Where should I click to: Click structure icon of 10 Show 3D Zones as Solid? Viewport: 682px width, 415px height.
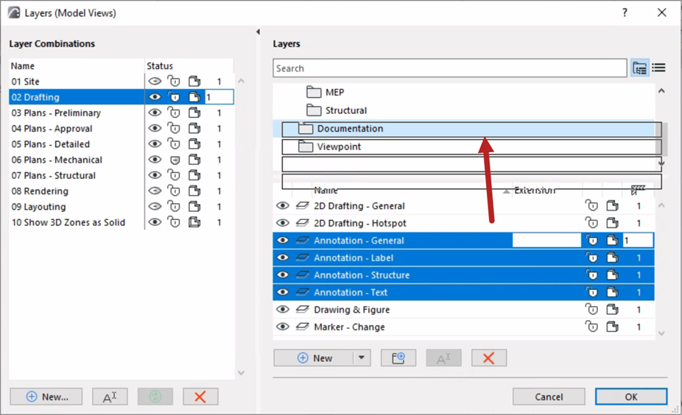click(x=194, y=222)
